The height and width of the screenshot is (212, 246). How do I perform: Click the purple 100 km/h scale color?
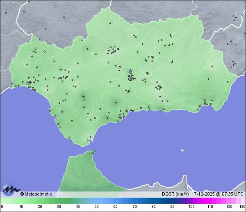pos(191,201)
